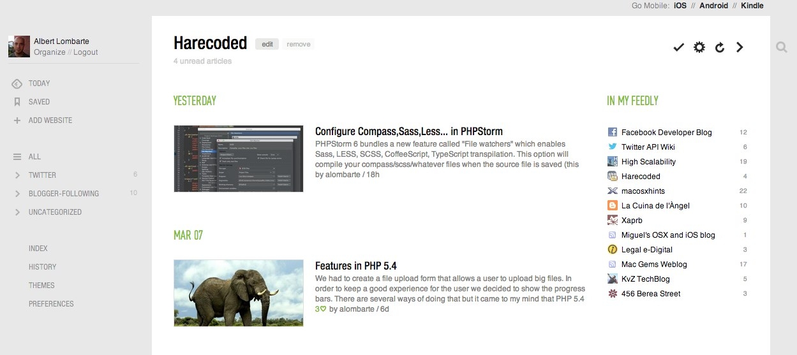Click the Organize link
The width and height of the screenshot is (797, 355).
coord(50,52)
